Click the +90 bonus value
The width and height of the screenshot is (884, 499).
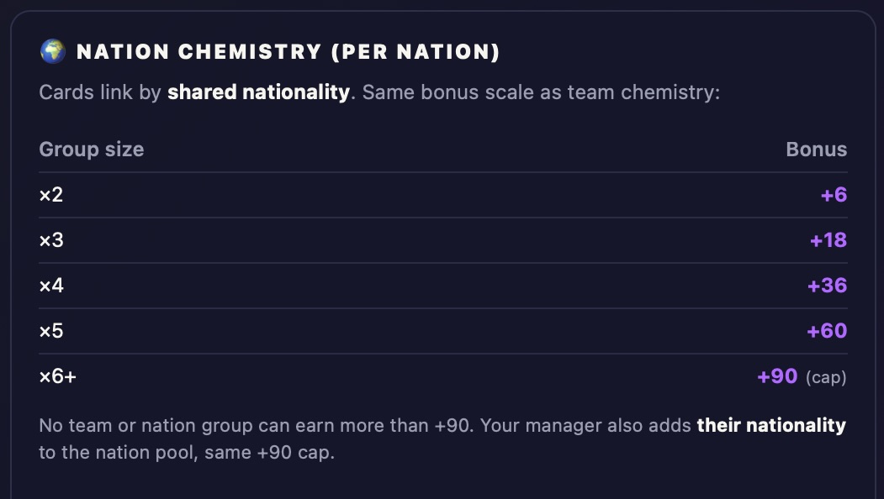[x=777, y=376]
